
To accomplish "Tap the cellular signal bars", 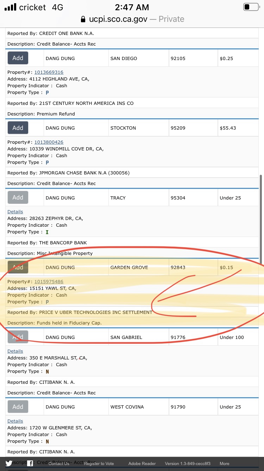I will coord(11,7).
